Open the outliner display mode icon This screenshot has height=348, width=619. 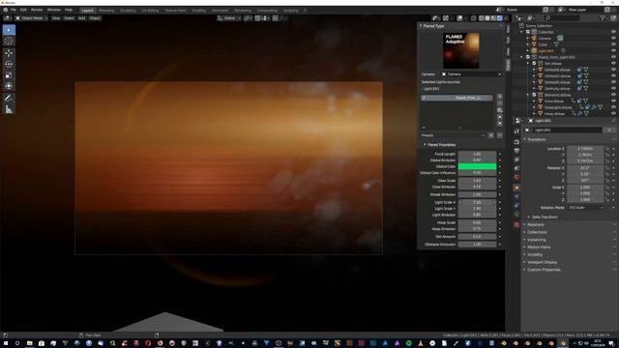[530, 17]
